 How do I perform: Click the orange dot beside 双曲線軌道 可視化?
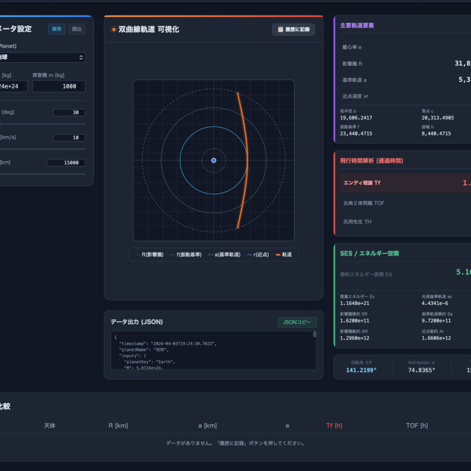(114, 30)
